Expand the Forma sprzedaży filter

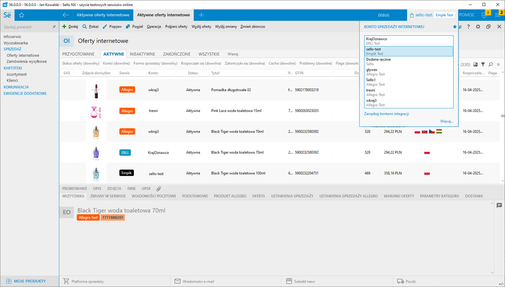click(x=156, y=64)
